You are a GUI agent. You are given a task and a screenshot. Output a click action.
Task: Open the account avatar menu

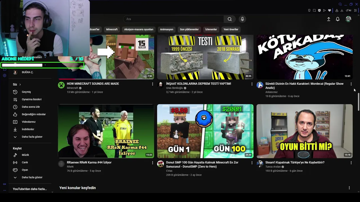pos(348,19)
